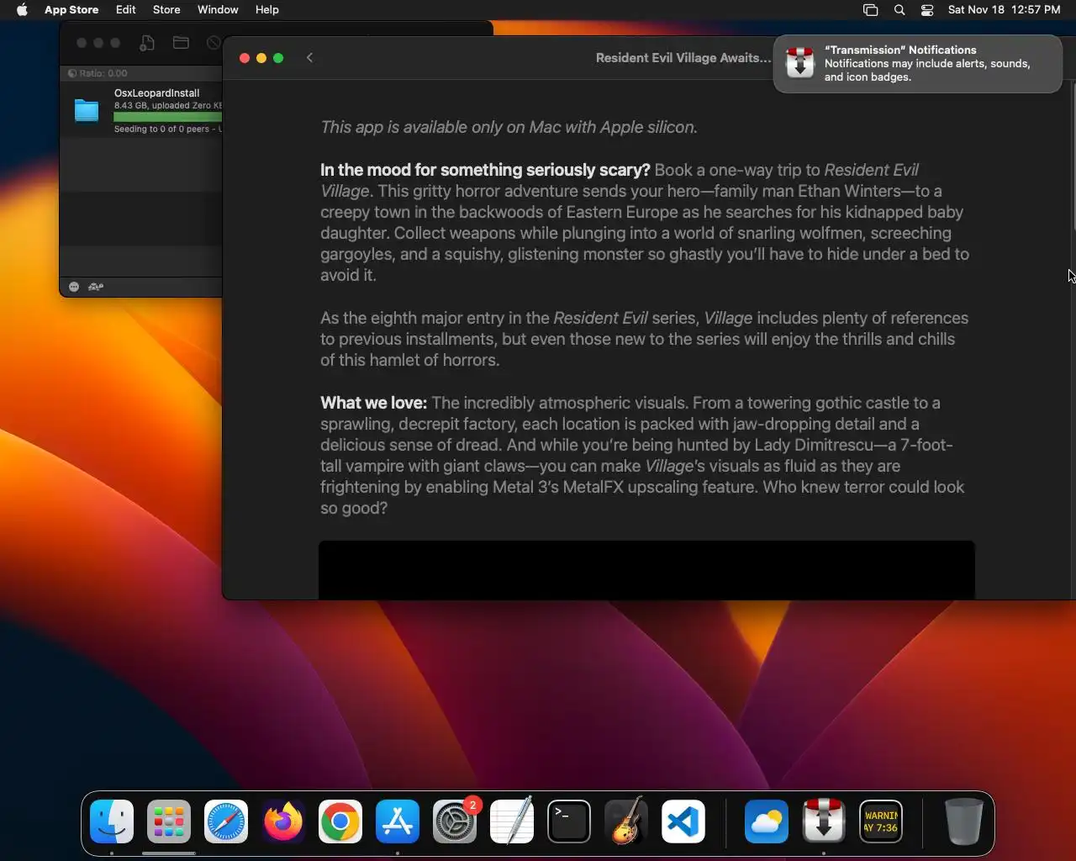Open TextEdit from the Dock
Viewport: 1076px width, 861px height.
pyautogui.click(x=512, y=821)
